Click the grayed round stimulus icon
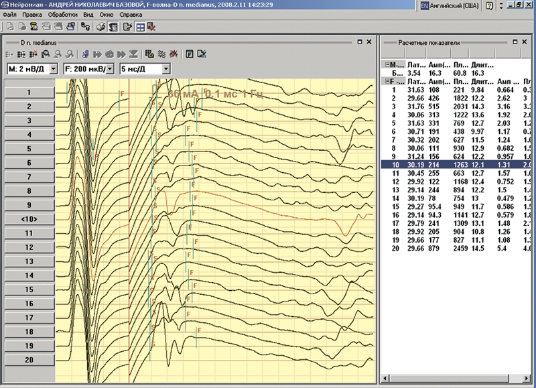This screenshot has height=388, width=536. click(x=109, y=54)
